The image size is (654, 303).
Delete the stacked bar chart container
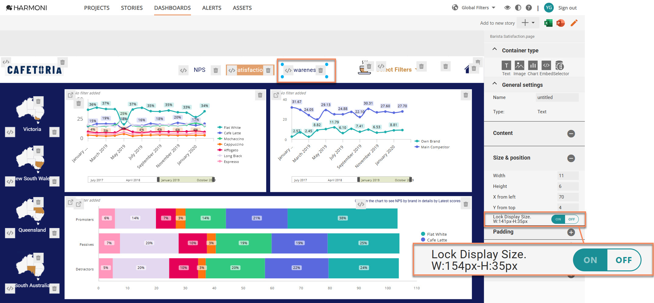pyautogui.click(x=466, y=204)
